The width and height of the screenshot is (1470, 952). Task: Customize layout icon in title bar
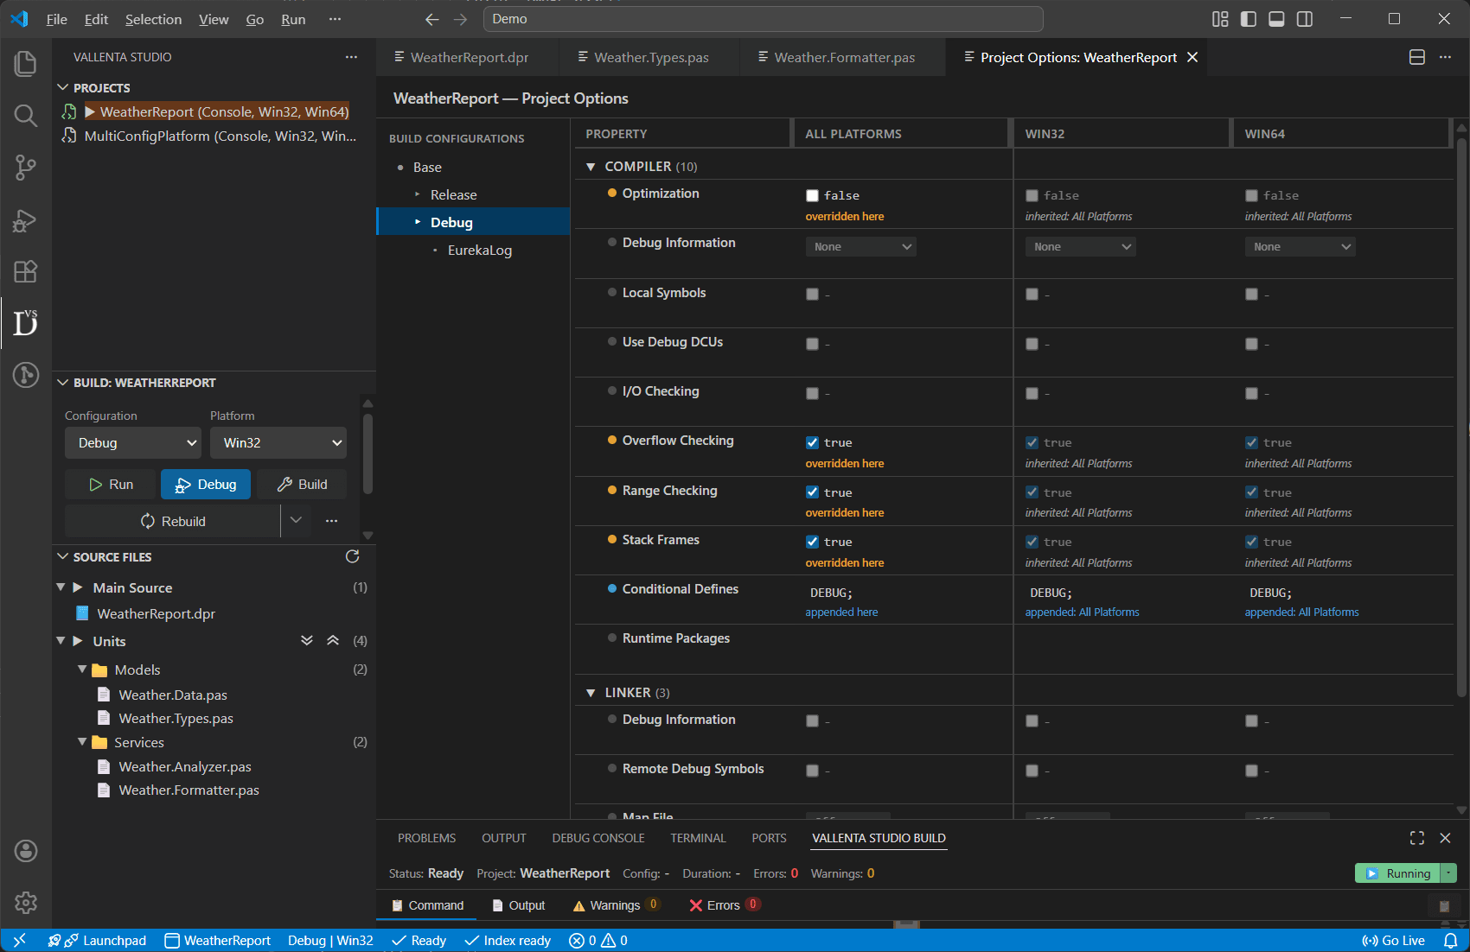click(1220, 19)
